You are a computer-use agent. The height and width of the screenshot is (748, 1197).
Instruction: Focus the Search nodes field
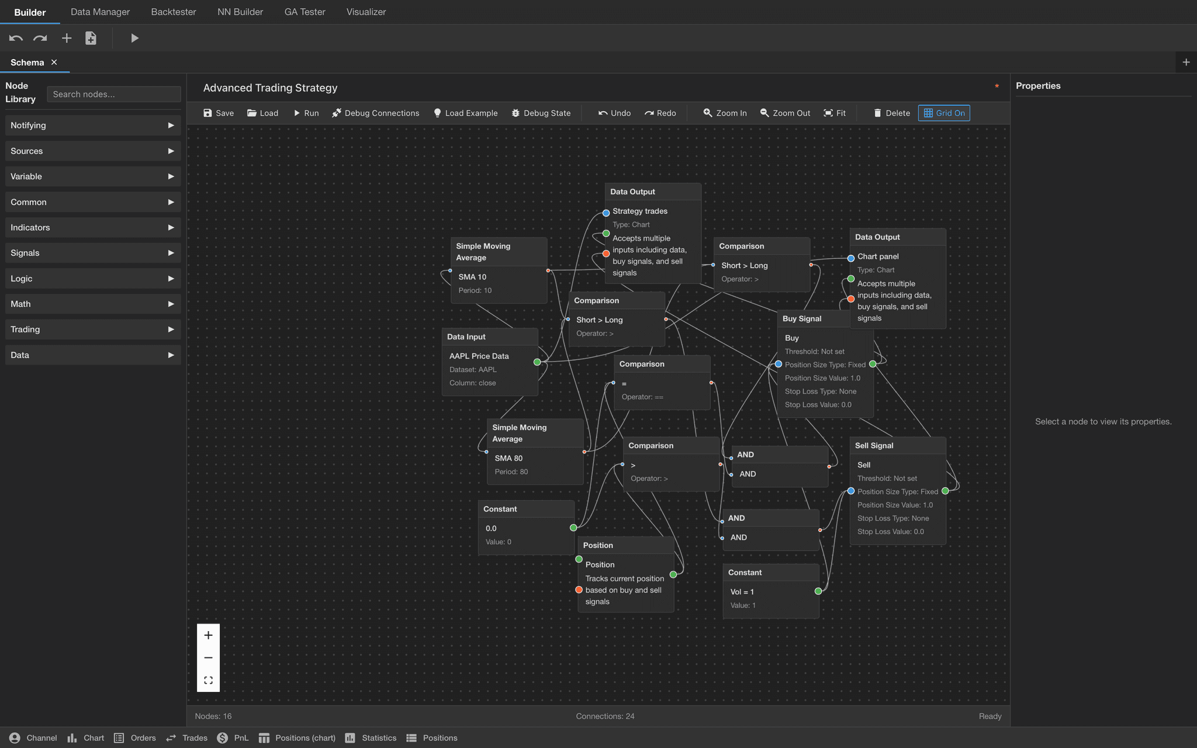(114, 94)
